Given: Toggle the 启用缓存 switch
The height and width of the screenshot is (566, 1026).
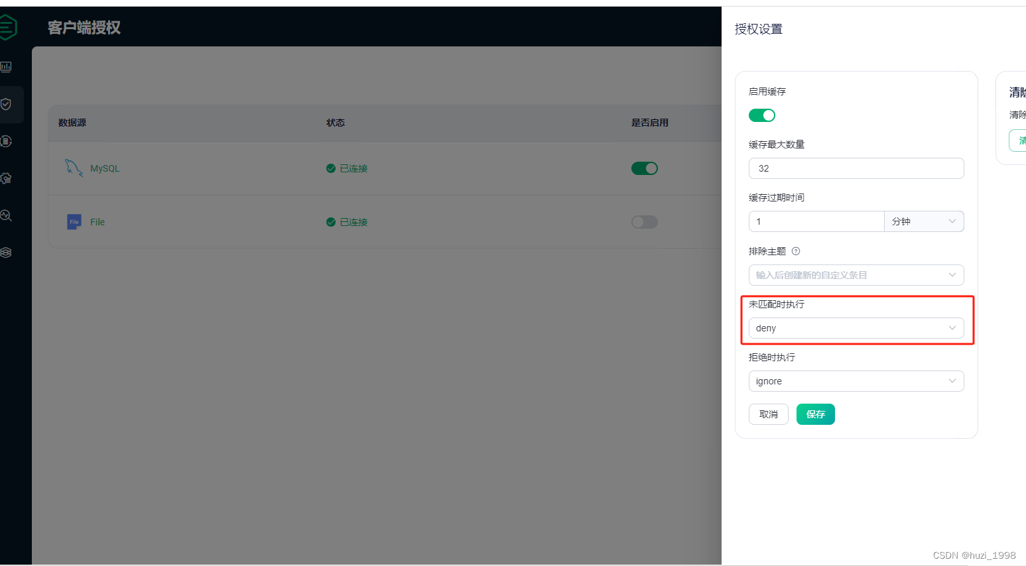Looking at the screenshot, I should [x=762, y=115].
